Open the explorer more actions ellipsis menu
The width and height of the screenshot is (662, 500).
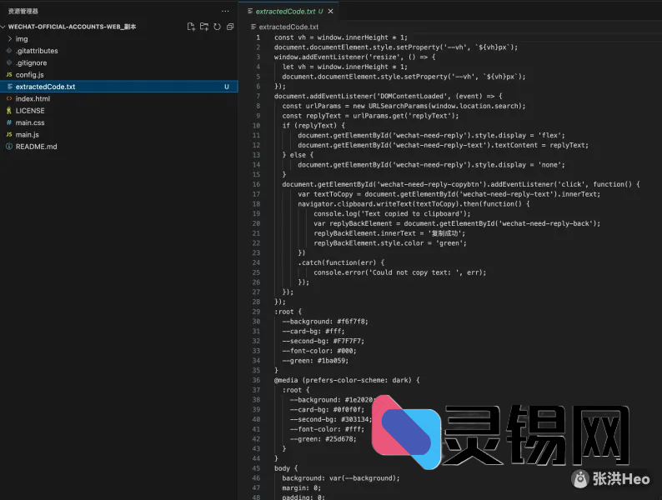(225, 11)
